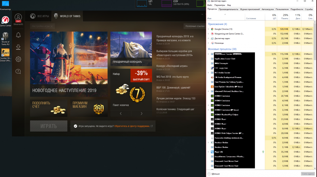Expand the Google Chrome (13) process group
This screenshot has width=317, height=177.
pyautogui.click(x=208, y=29)
